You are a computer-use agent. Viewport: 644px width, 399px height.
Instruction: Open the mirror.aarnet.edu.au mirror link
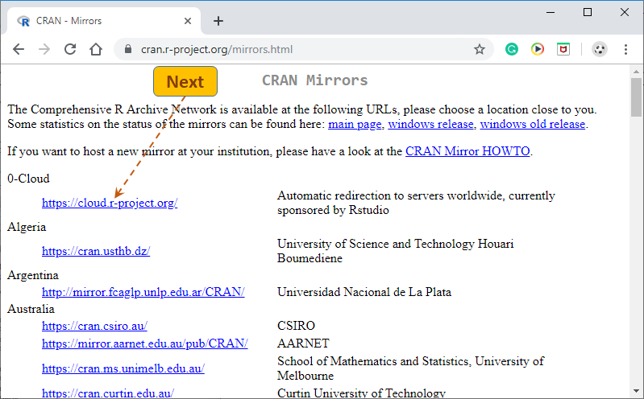145,343
